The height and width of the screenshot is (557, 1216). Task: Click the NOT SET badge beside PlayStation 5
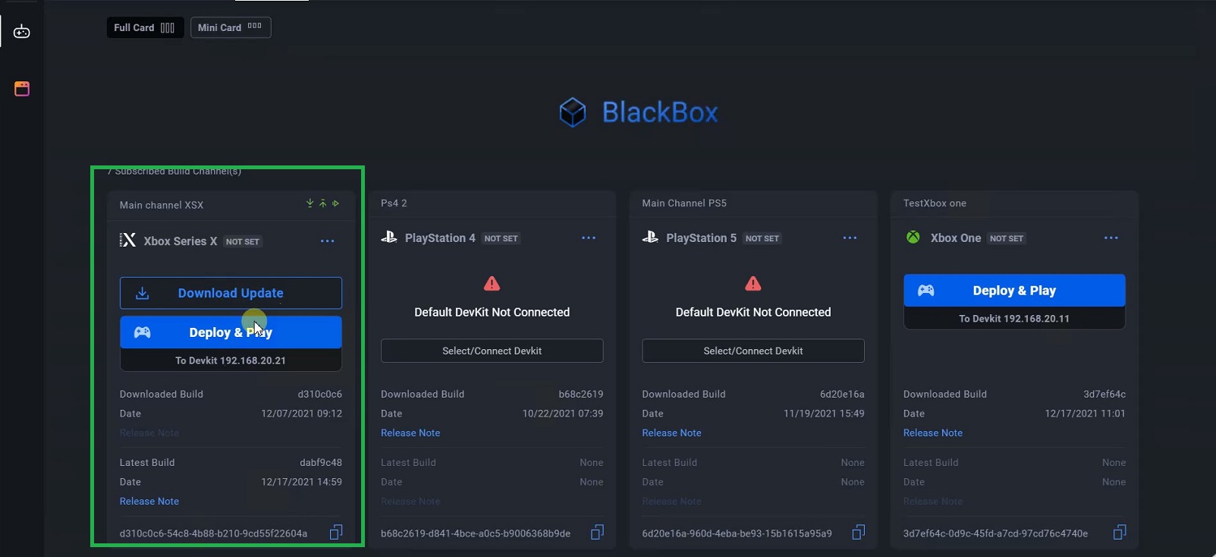[762, 238]
